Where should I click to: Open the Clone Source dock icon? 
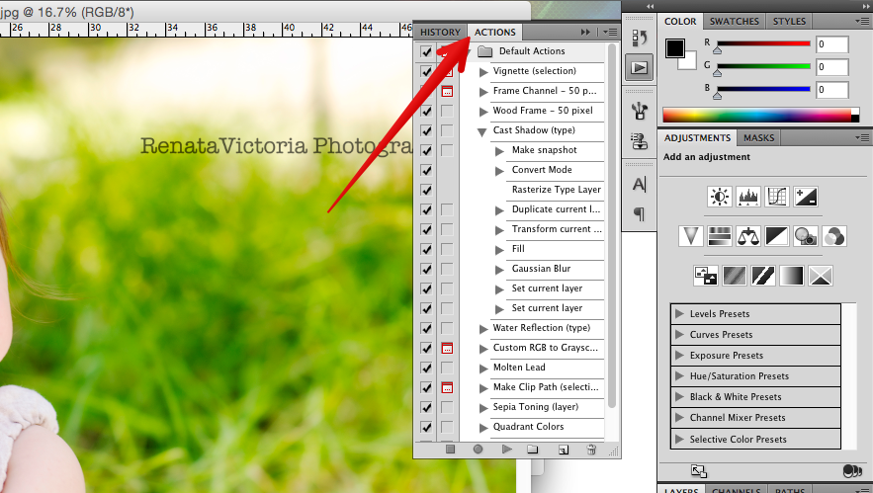pyautogui.click(x=639, y=140)
